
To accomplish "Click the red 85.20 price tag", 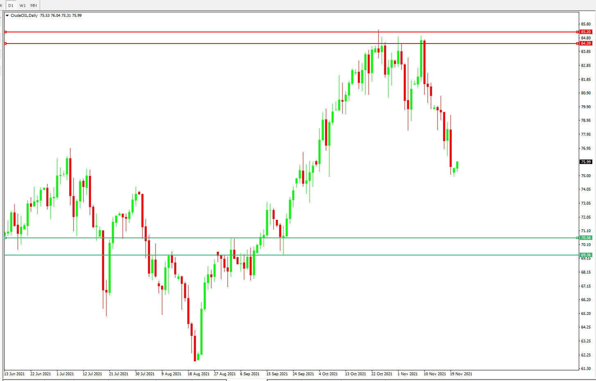I will coord(586,32).
